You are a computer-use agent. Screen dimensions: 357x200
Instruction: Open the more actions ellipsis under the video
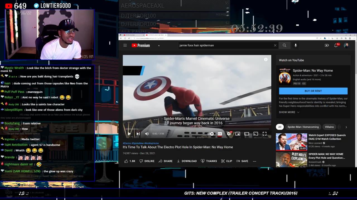(254, 161)
